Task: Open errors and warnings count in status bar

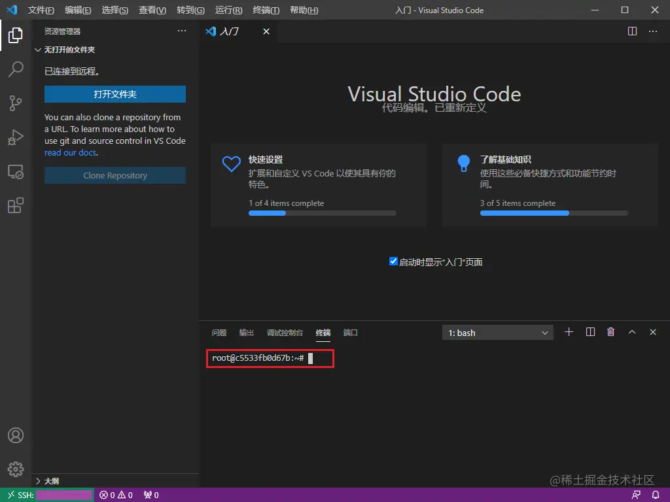Action: pyautogui.click(x=116, y=495)
